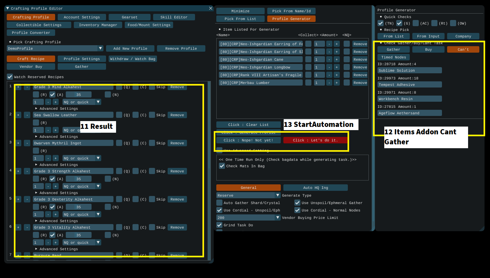Click the Sublime Solution item field
Viewport: 490px width, 278px height.
click(x=409, y=70)
